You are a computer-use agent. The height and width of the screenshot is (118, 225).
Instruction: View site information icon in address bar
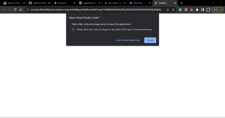[28, 10]
